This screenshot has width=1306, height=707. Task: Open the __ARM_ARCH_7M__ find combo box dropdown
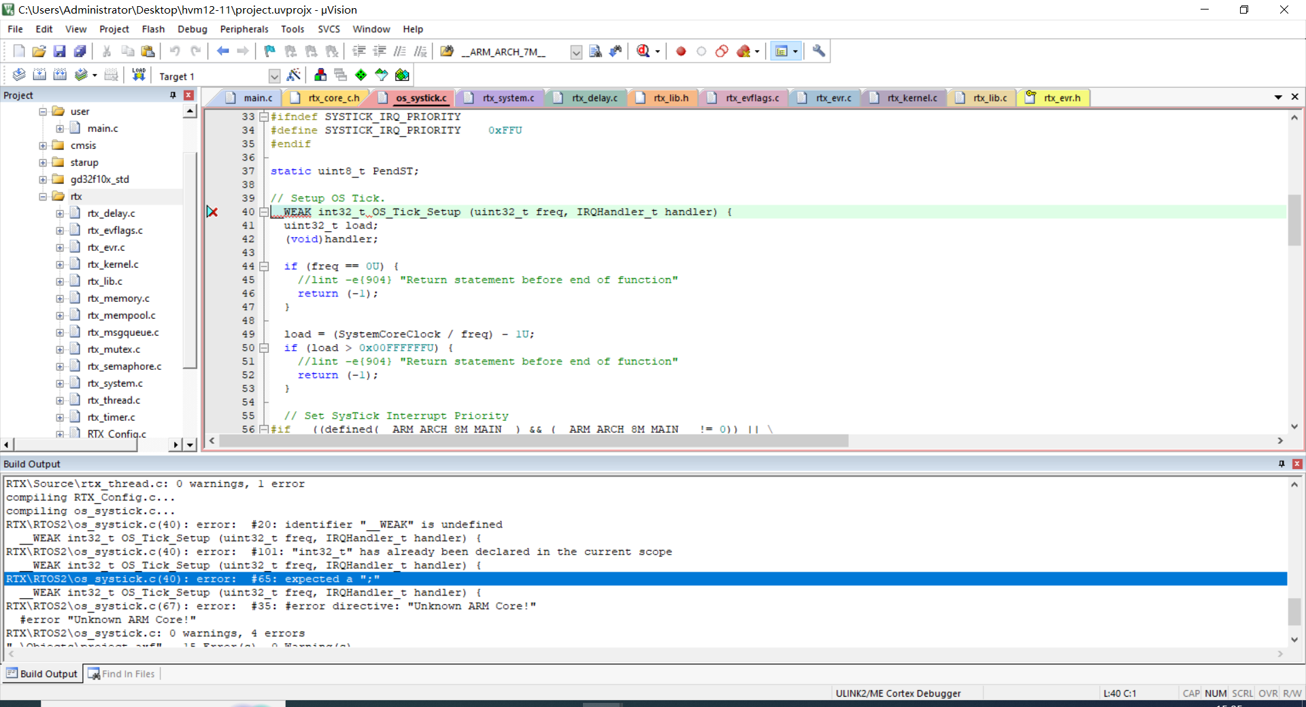[x=576, y=52]
